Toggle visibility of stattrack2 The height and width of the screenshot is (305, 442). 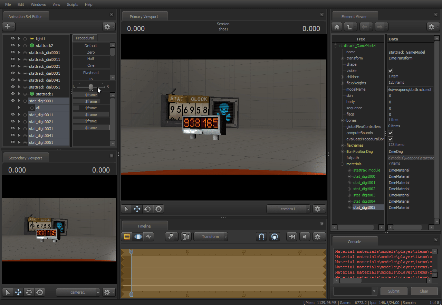click(13, 46)
